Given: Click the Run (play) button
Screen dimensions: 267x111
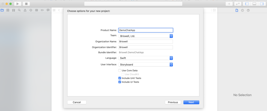Looking at the screenshot, I should click(17, 4).
